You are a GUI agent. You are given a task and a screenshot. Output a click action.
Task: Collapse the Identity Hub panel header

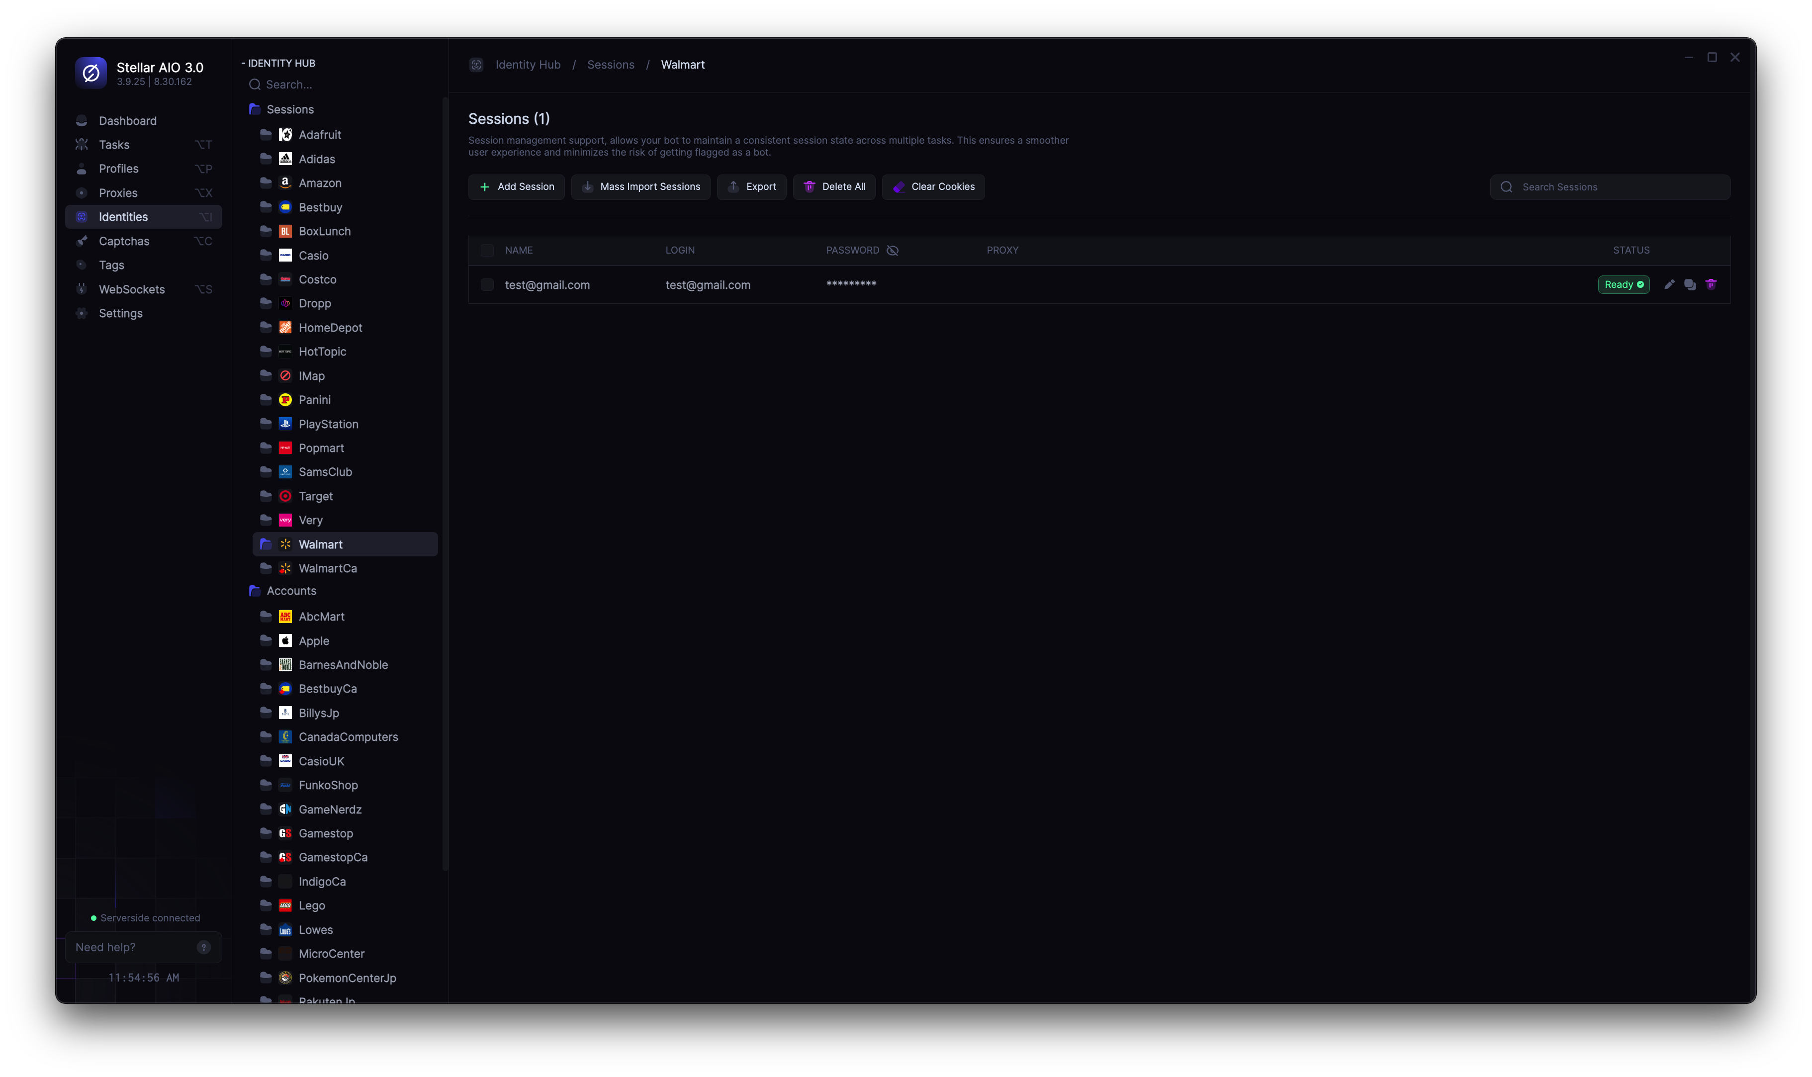point(278,63)
